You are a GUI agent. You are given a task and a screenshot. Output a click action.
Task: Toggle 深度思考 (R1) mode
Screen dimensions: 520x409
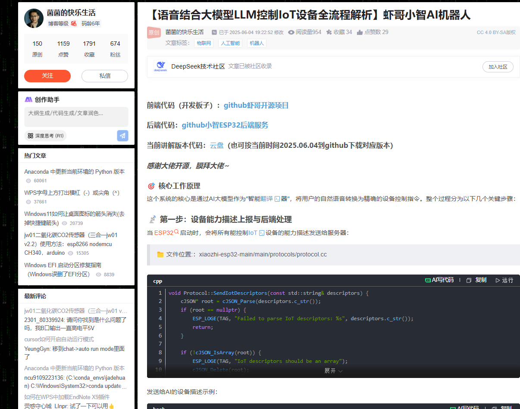(45, 136)
